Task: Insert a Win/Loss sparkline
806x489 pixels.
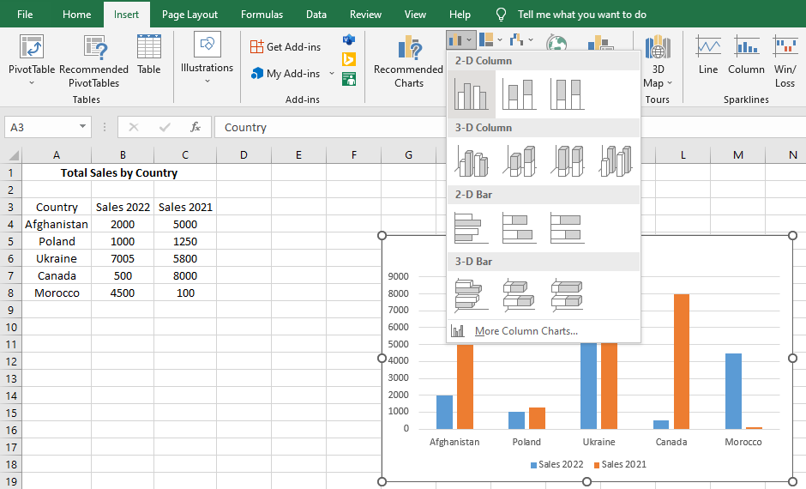Action: click(x=785, y=61)
